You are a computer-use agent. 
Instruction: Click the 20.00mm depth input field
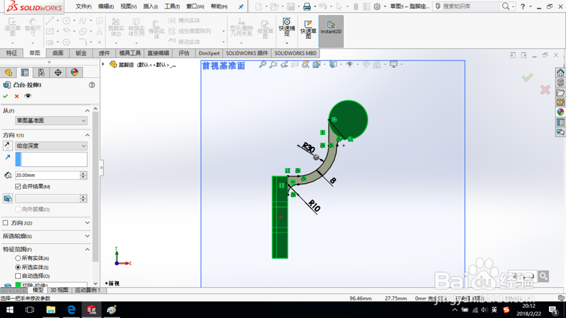click(47, 175)
